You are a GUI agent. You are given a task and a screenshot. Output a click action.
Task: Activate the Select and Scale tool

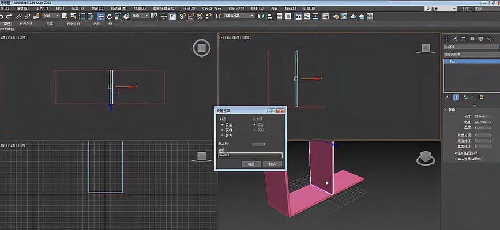118,16
